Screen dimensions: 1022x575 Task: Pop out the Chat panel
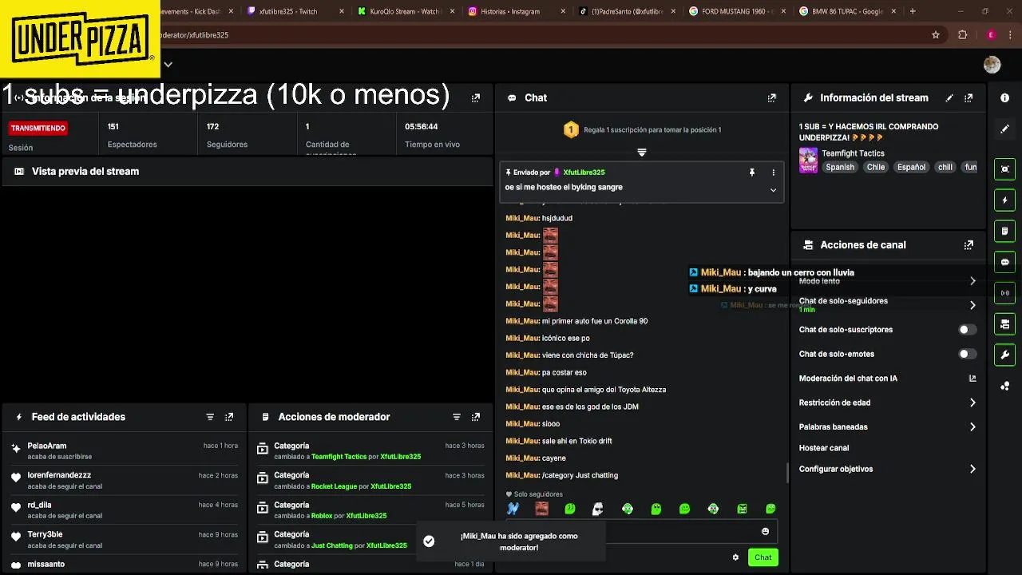[x=771, y=97]
